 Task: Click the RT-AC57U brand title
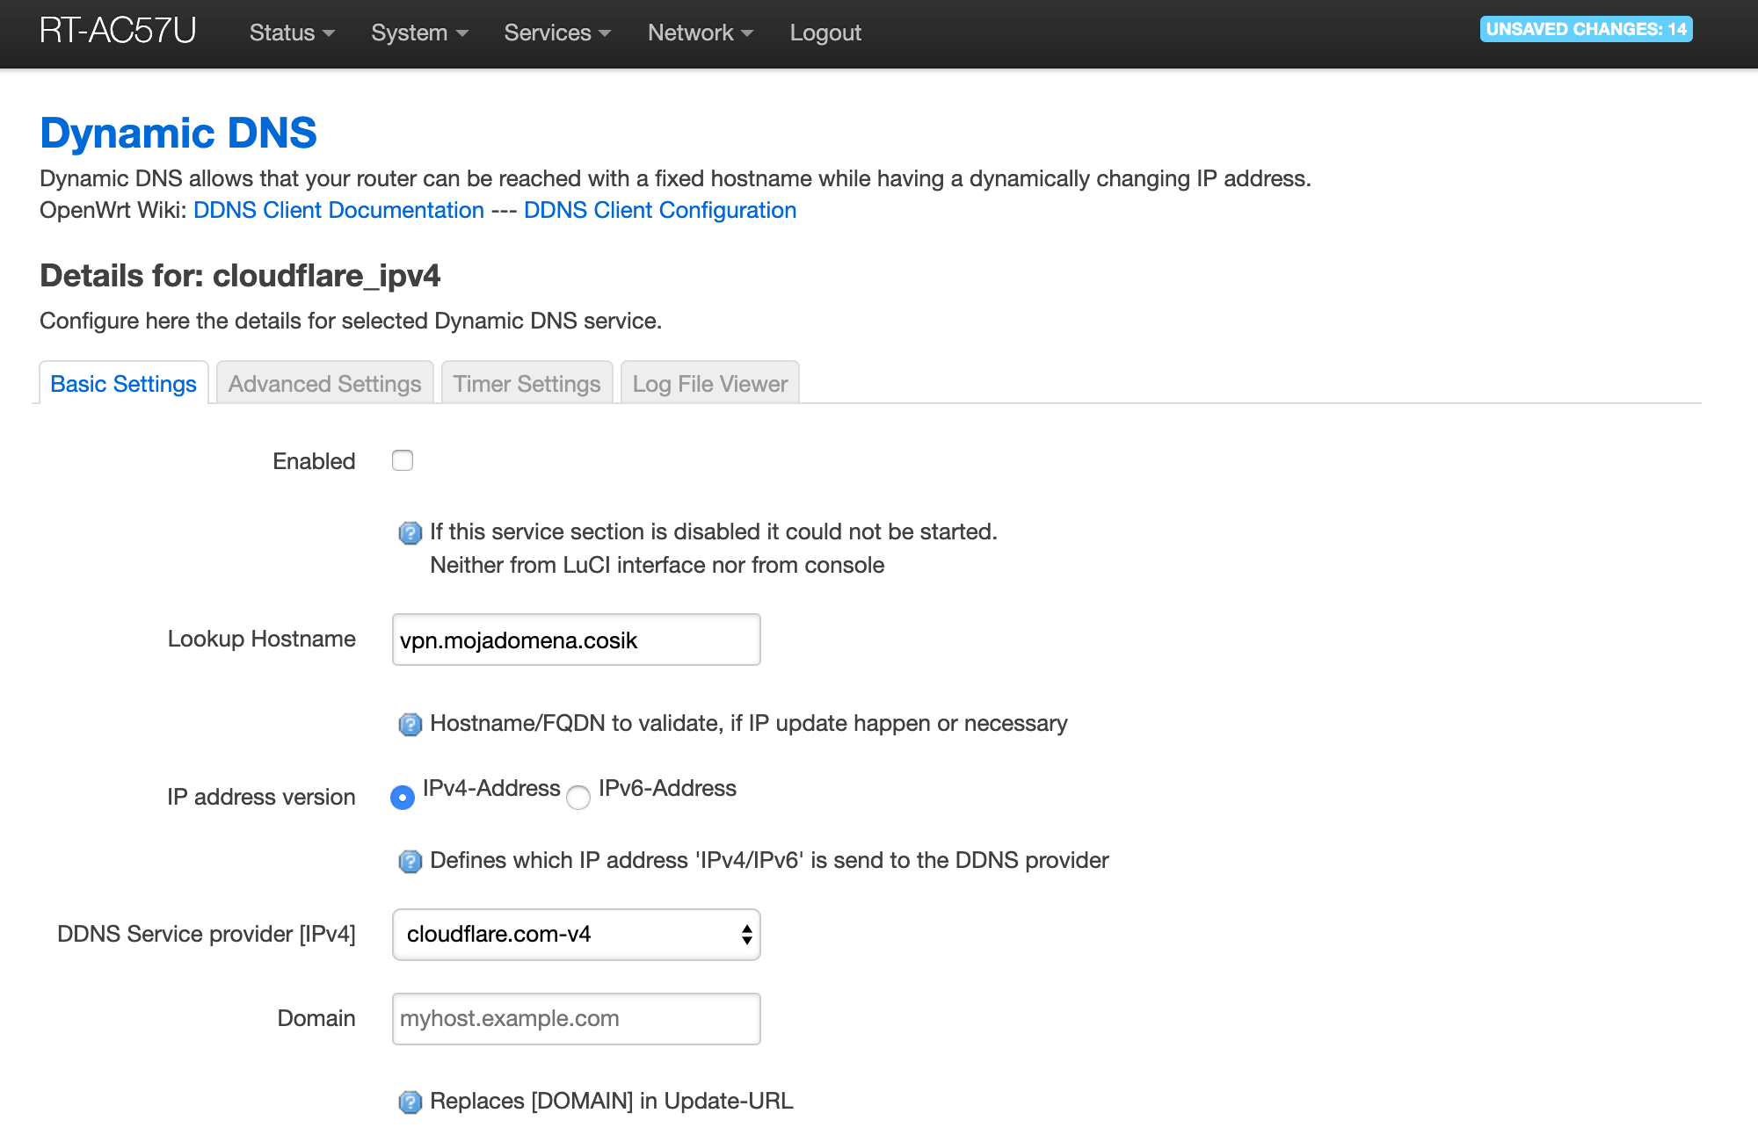(118, 31)
